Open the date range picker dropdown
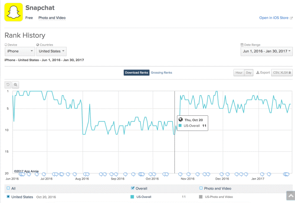Image resolution: width=295 pixels, height=203 pixels. 265,51
